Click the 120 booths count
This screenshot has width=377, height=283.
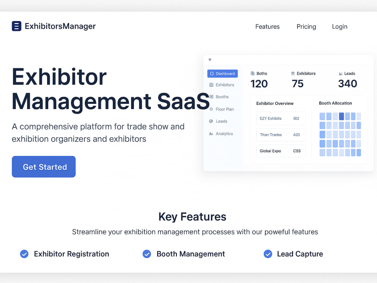point(259,84)
